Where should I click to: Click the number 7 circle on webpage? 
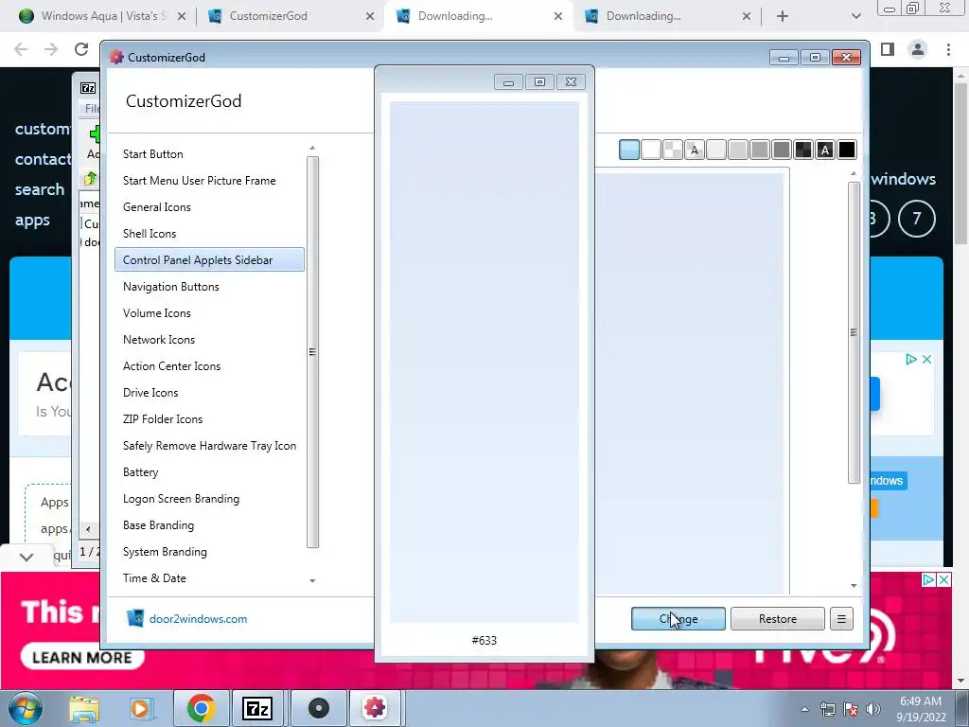click(x=916, y=219)
